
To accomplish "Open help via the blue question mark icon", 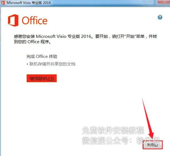I will [160, 17].
